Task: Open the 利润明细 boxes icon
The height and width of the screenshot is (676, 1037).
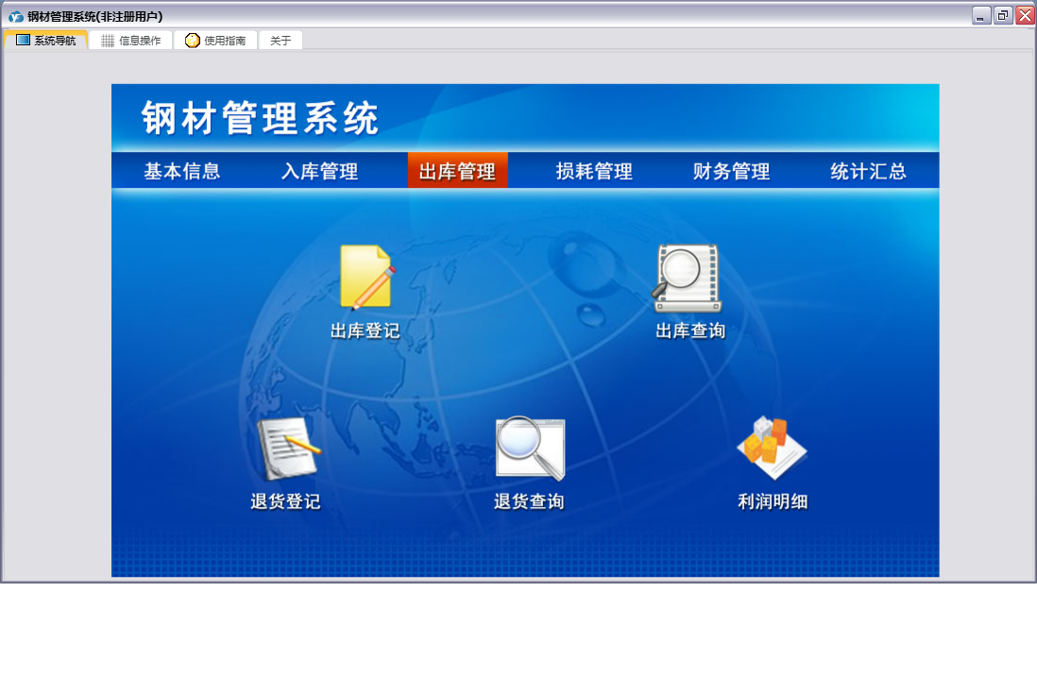Action: pyautogui.click(x=772, y=448)
